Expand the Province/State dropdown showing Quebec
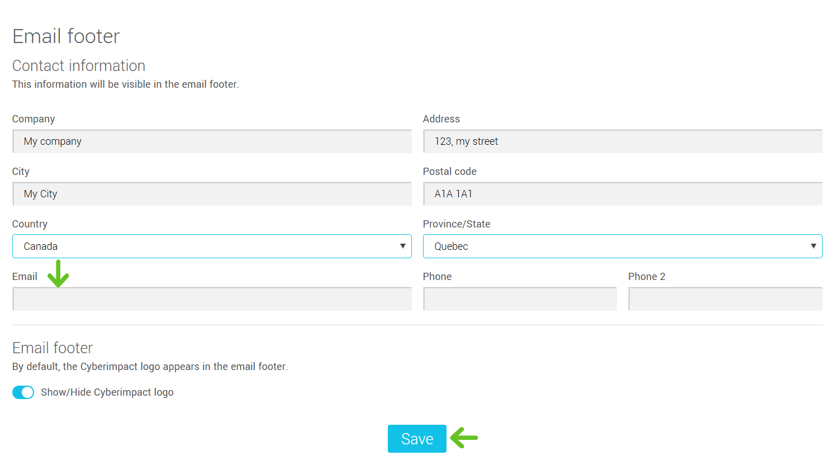The width and height of the screenshot is (836, 465). tap(623, 246)
